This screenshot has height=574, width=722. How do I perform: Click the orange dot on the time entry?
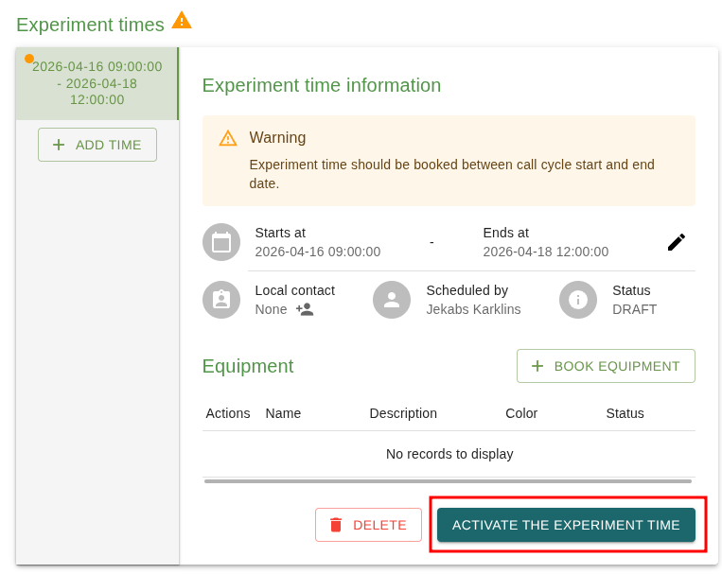29,59
